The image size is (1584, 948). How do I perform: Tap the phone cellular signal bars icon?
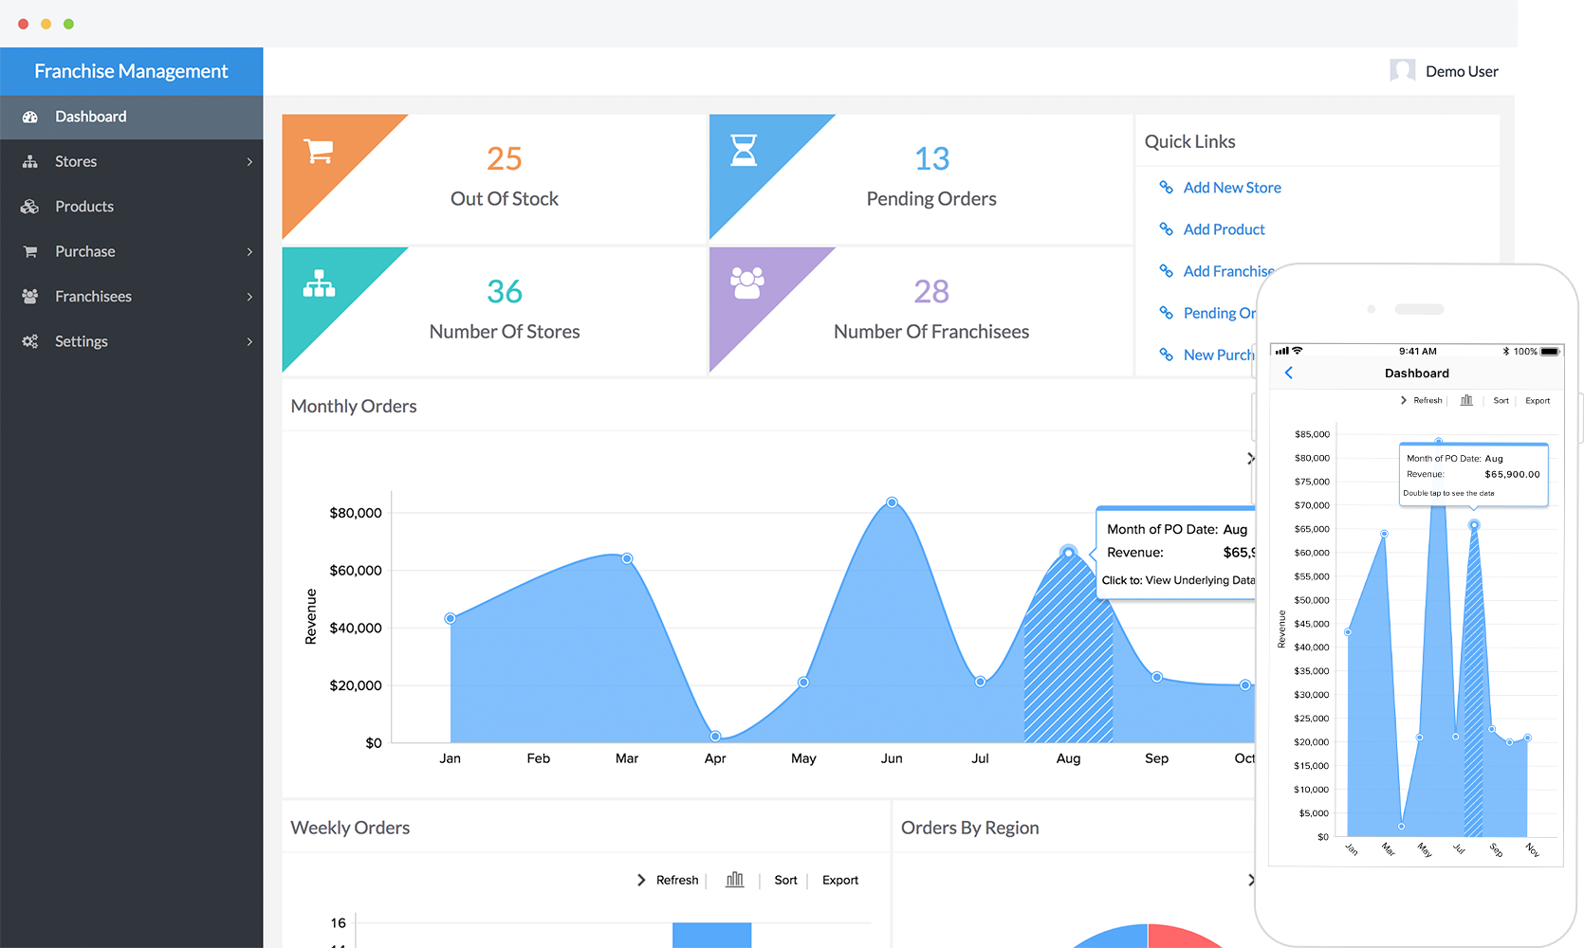(x=1282, y=351)
